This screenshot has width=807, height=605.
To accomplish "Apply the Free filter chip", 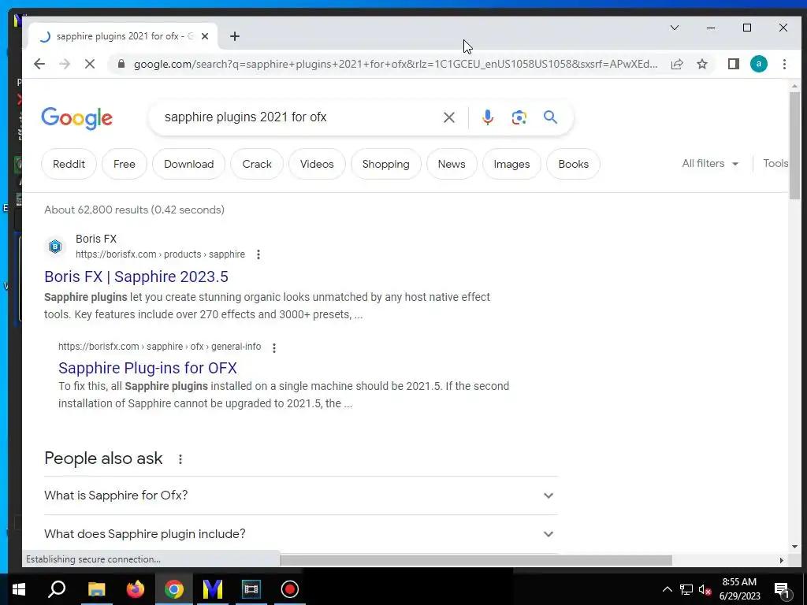I will pos(124,164).
